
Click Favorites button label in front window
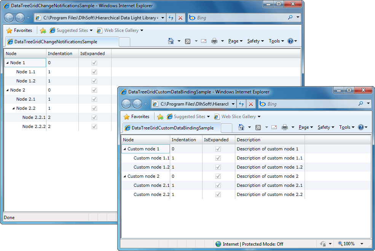pos(140,117)
